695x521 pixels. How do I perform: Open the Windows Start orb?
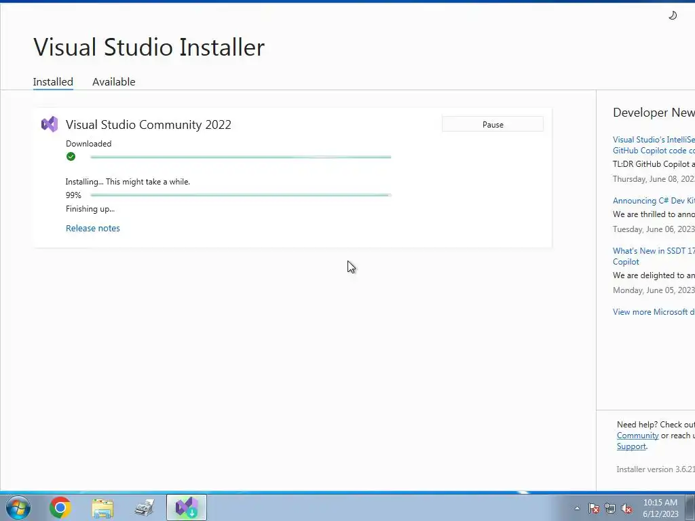coord(18,507)
